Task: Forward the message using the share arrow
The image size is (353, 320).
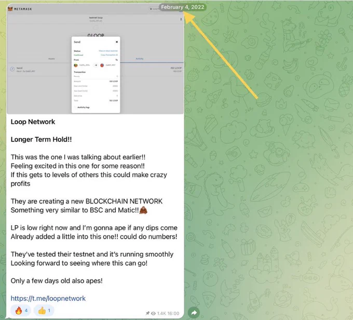Action: (194, 313)
